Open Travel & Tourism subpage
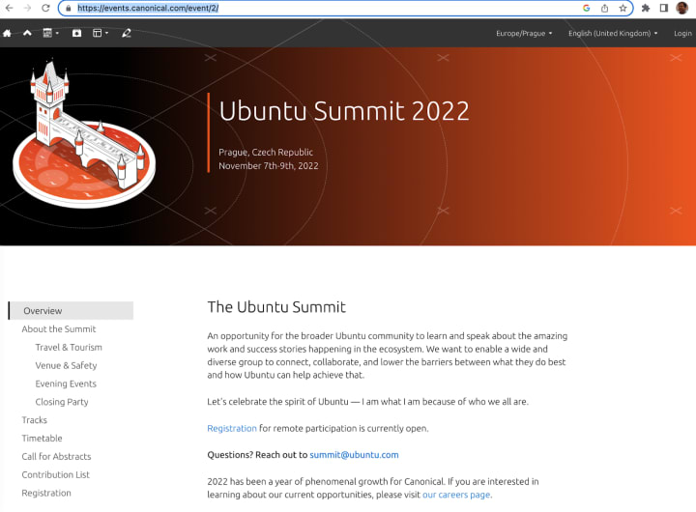This screenshot has height=512, width=696. pos(69,348)
